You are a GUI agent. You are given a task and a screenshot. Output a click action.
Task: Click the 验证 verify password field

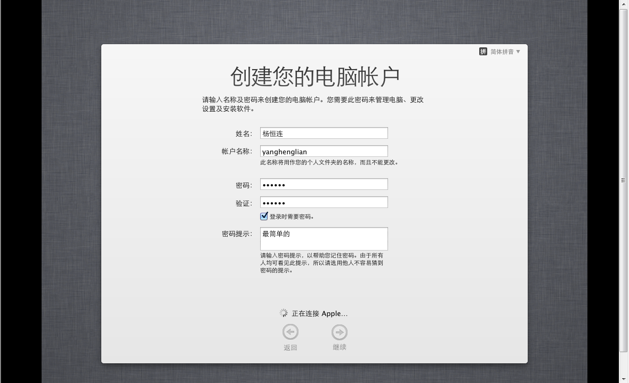pos(324,203)
